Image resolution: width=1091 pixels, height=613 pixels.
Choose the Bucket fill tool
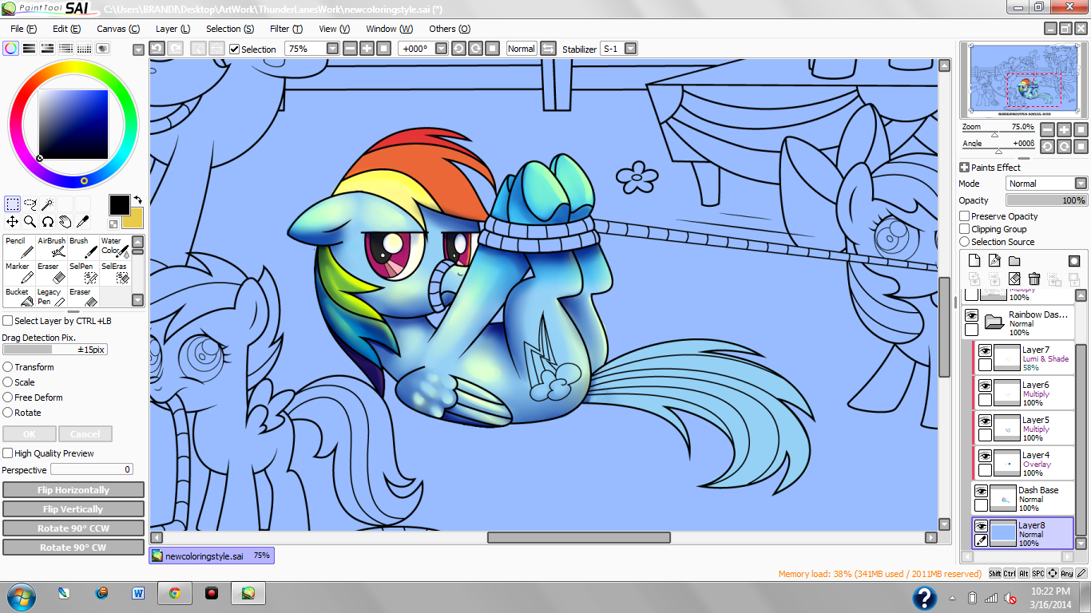point(19,297)
